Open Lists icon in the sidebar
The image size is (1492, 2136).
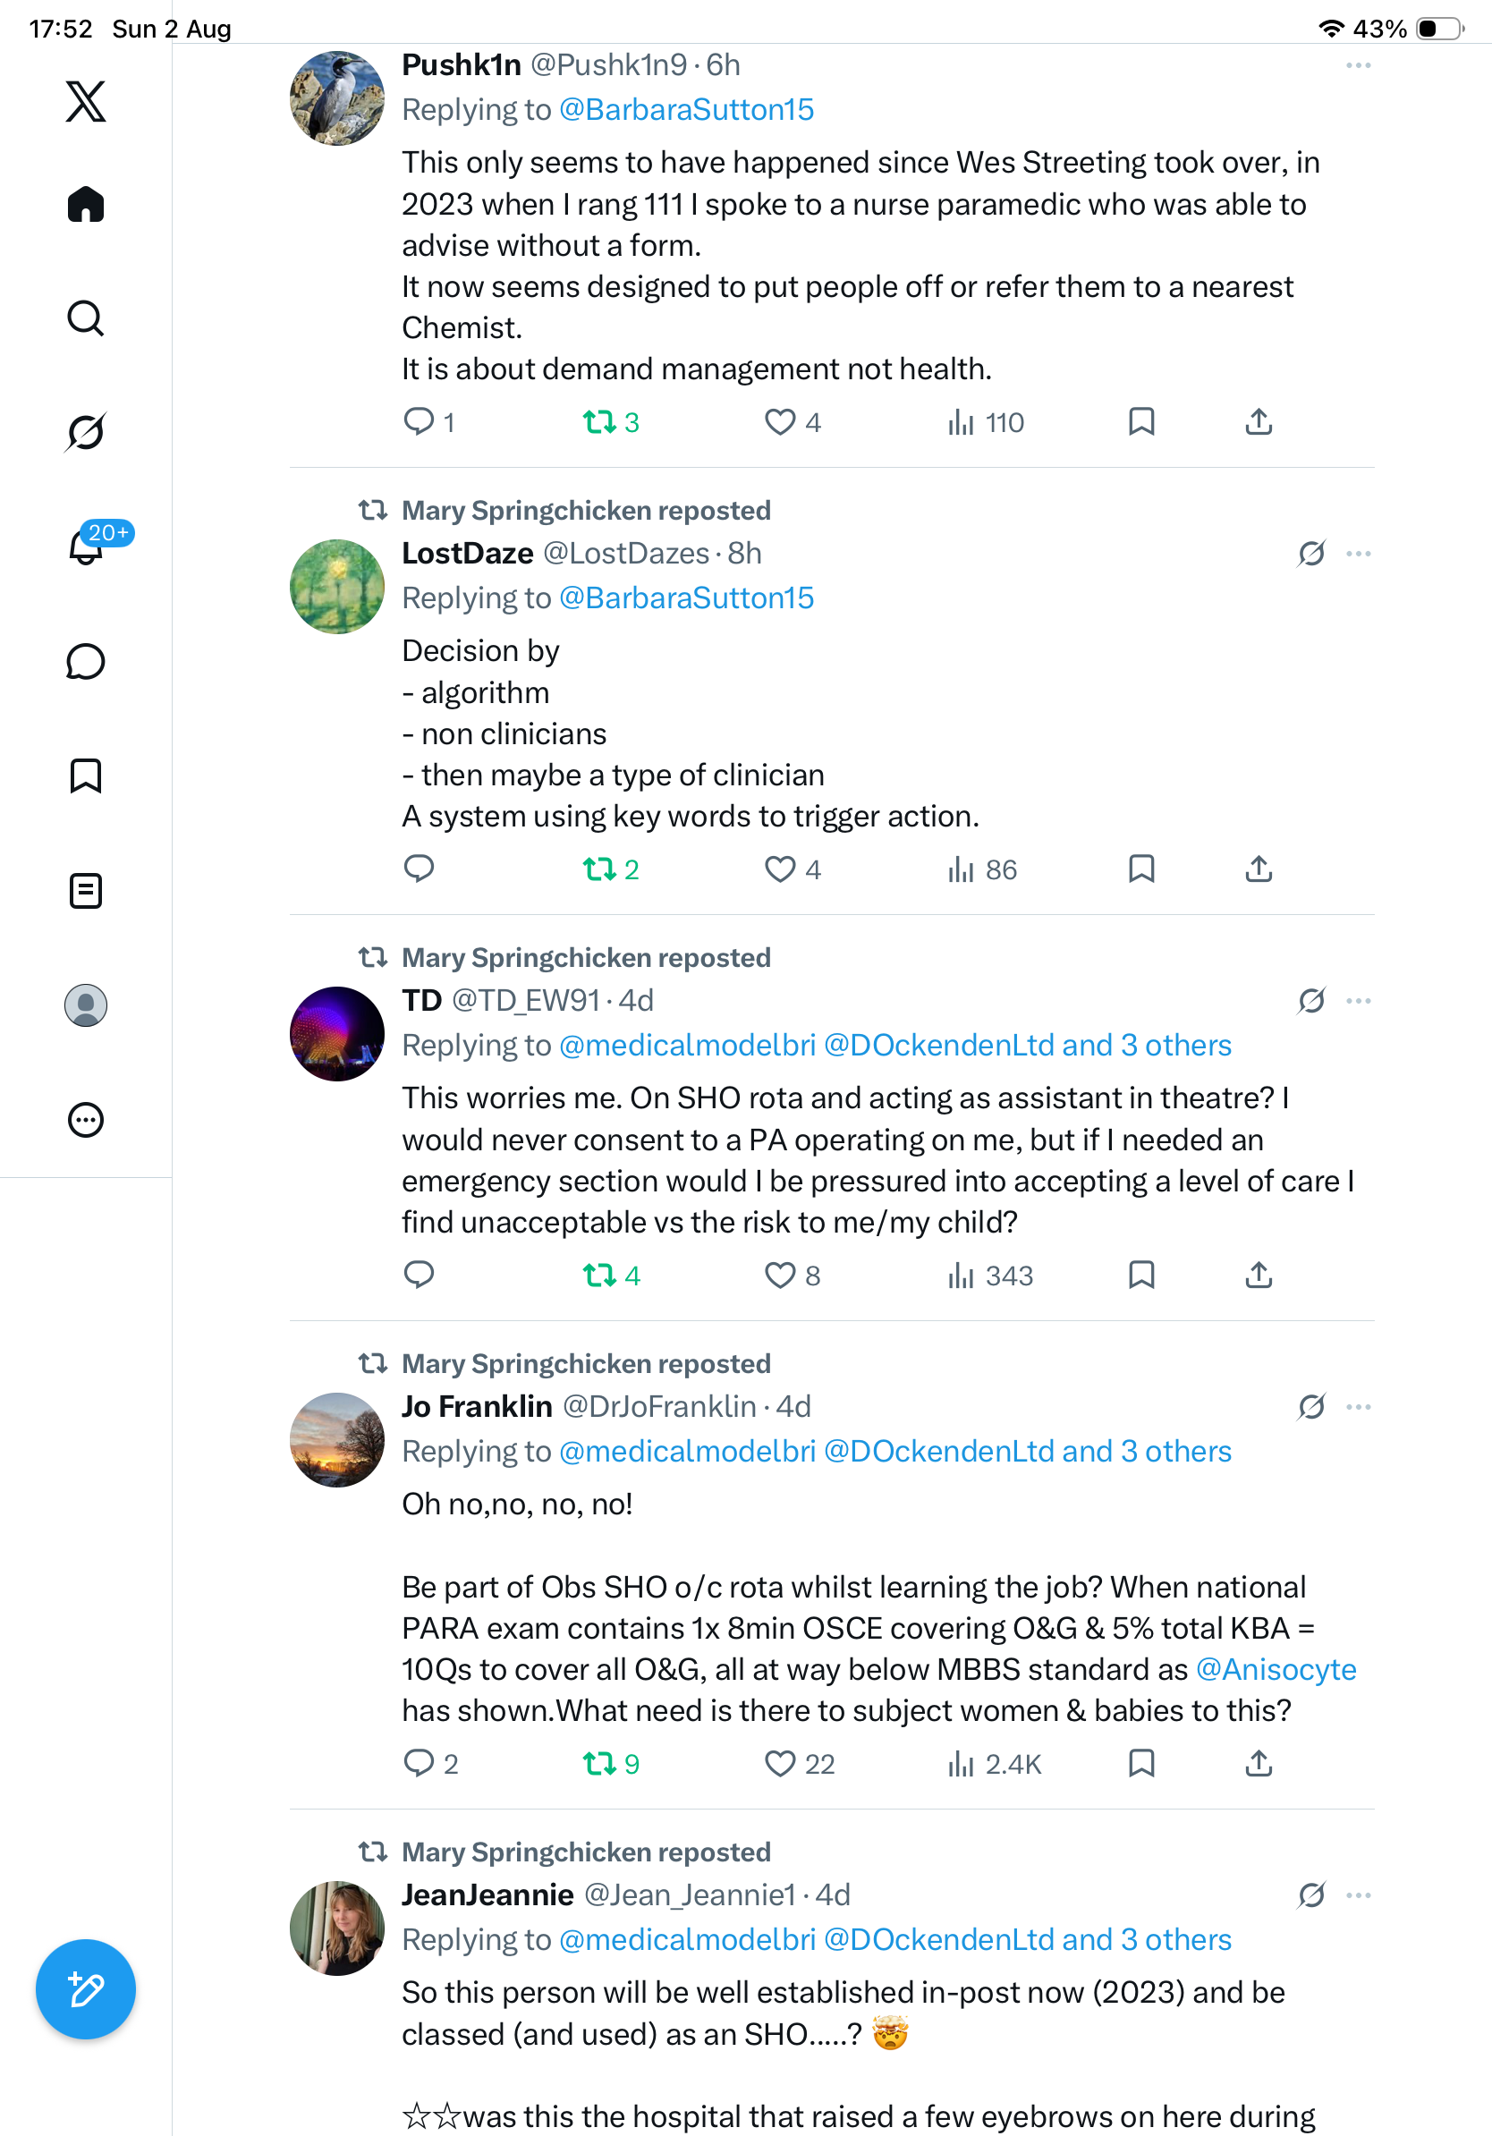[x=86, y=890]
